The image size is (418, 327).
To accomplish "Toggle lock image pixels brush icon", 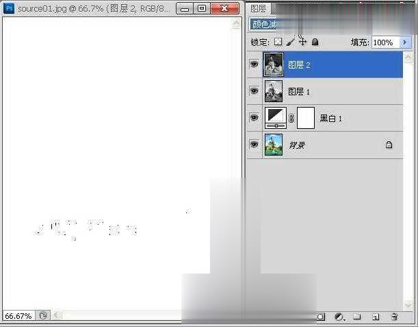I will point(290,42).
